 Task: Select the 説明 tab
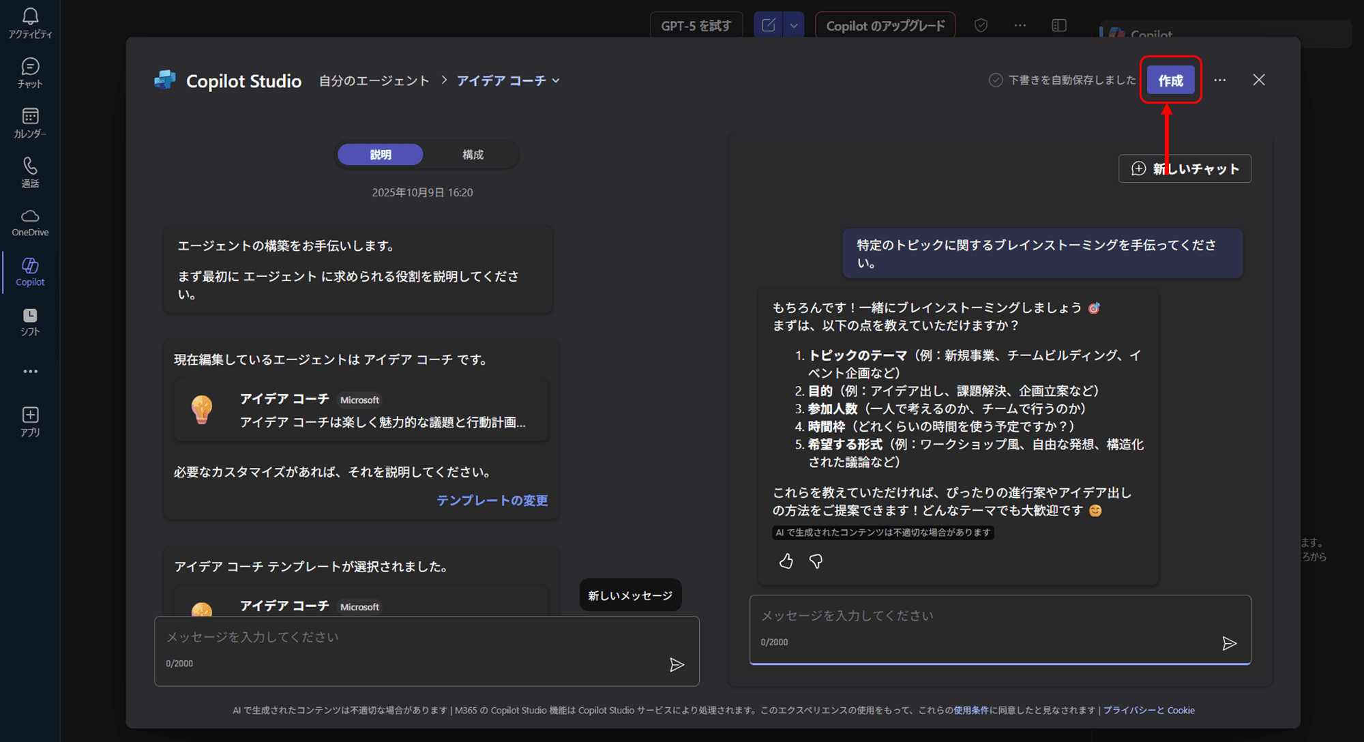click(380, 154)
